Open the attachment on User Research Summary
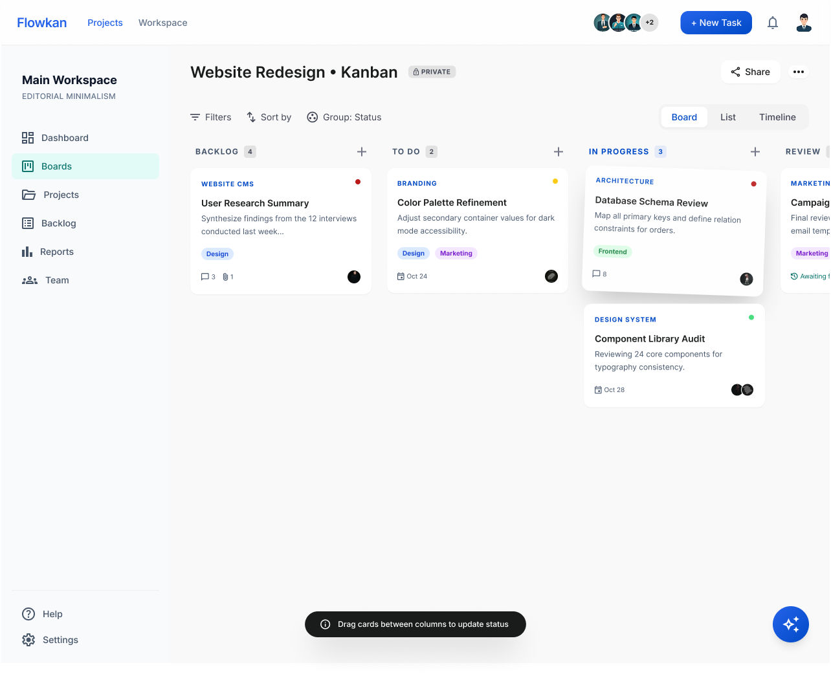This screenshot has width=831, height=678. click(x=226, y=276)
